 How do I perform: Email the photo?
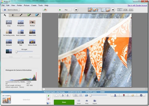point(79,102)
